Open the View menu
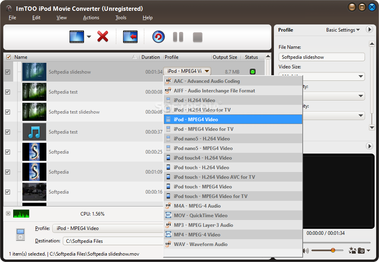 (x=62, y=18)
